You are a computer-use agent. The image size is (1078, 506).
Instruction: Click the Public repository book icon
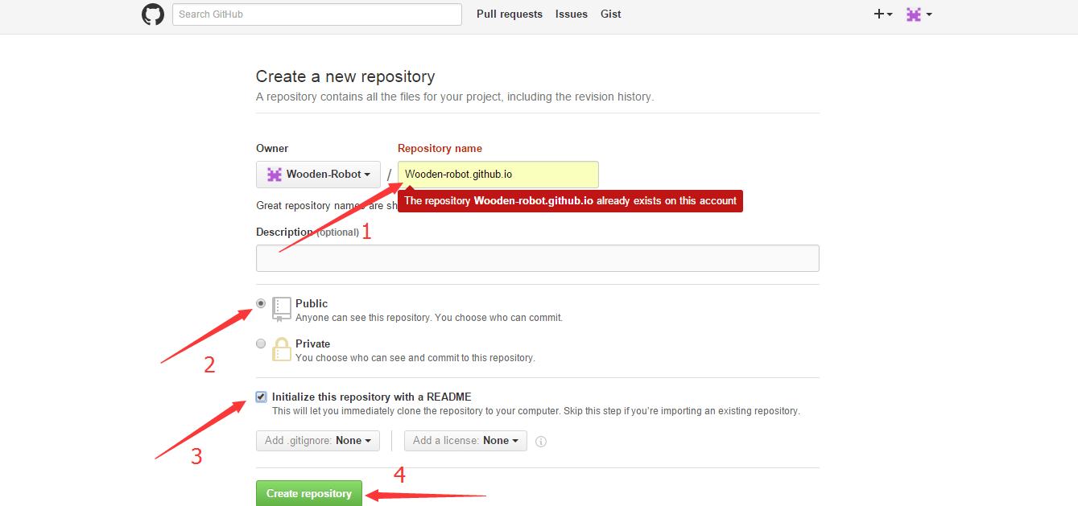point(281,309)
